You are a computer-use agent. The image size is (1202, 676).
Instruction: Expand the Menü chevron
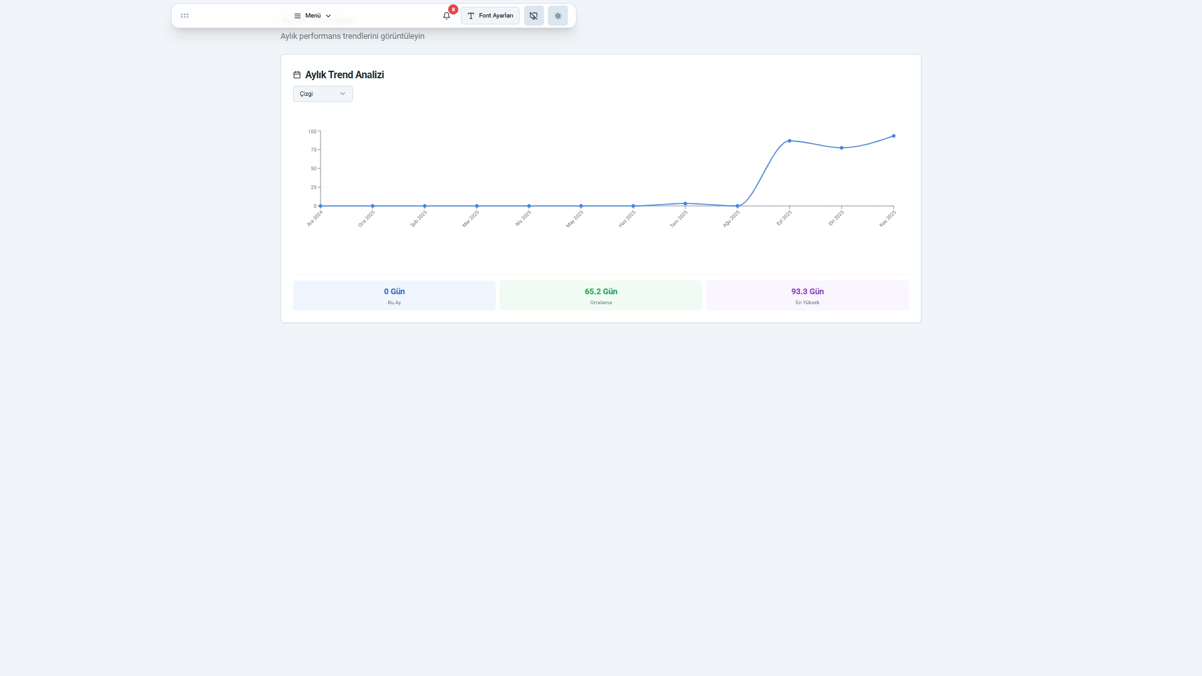328,16
